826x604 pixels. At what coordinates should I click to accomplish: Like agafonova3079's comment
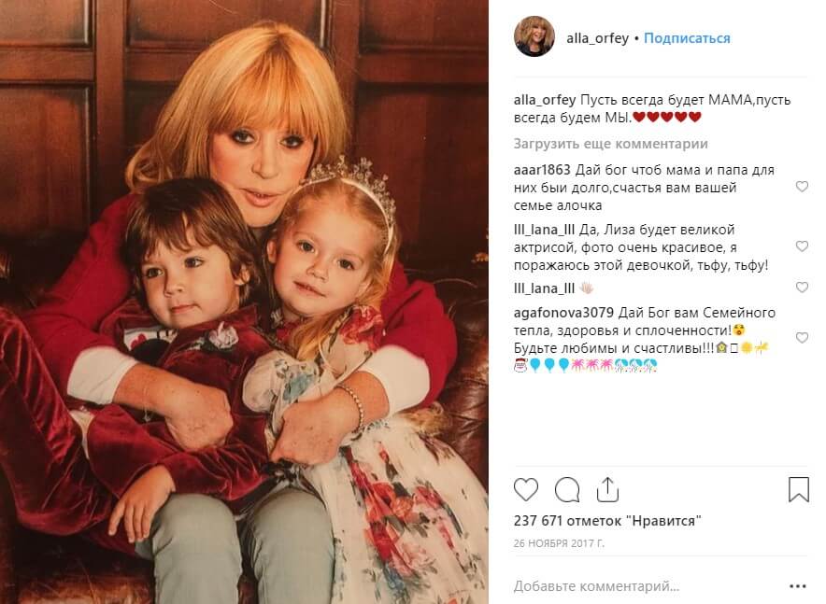[x=802, y=338]
